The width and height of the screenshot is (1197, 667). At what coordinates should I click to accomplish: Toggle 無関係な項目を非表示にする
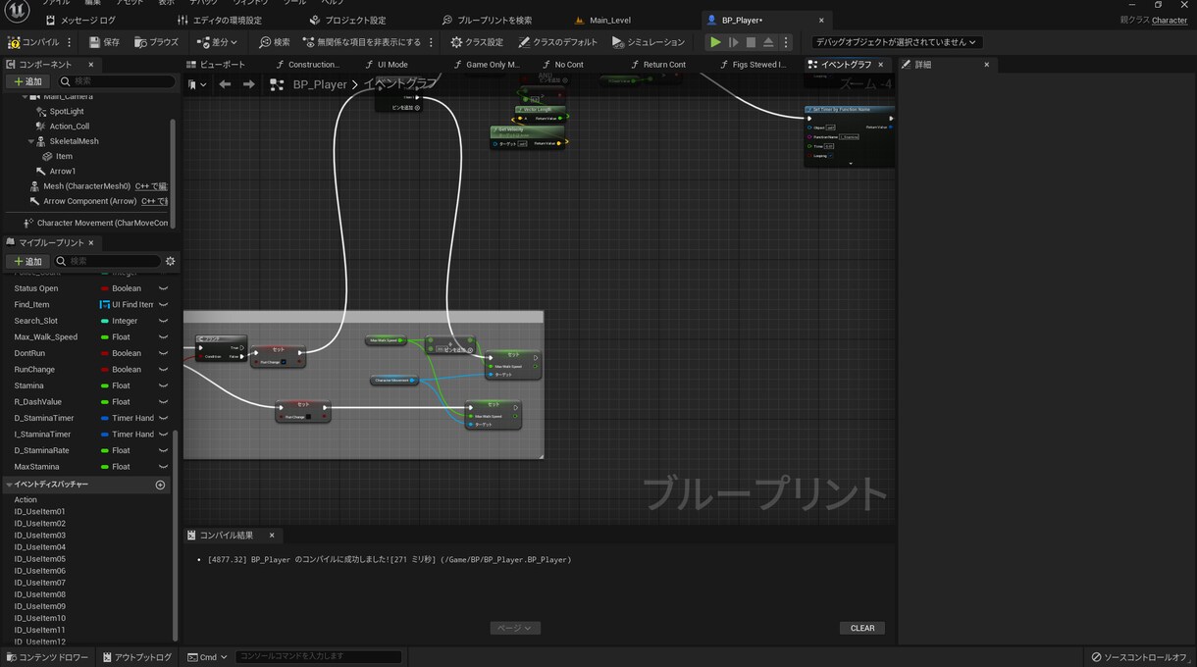click(362, 42)
